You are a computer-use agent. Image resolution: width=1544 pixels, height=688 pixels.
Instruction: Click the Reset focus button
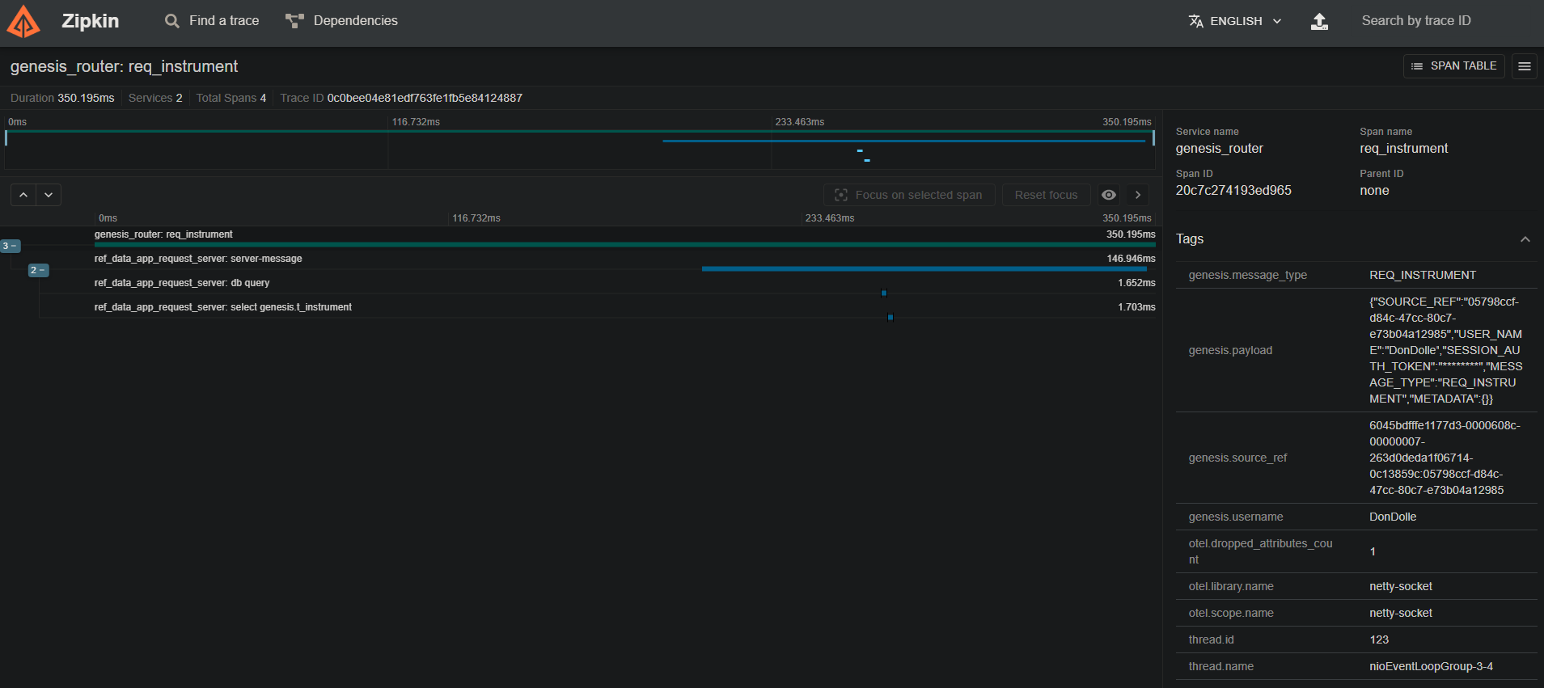click(x=1046, y=195)
